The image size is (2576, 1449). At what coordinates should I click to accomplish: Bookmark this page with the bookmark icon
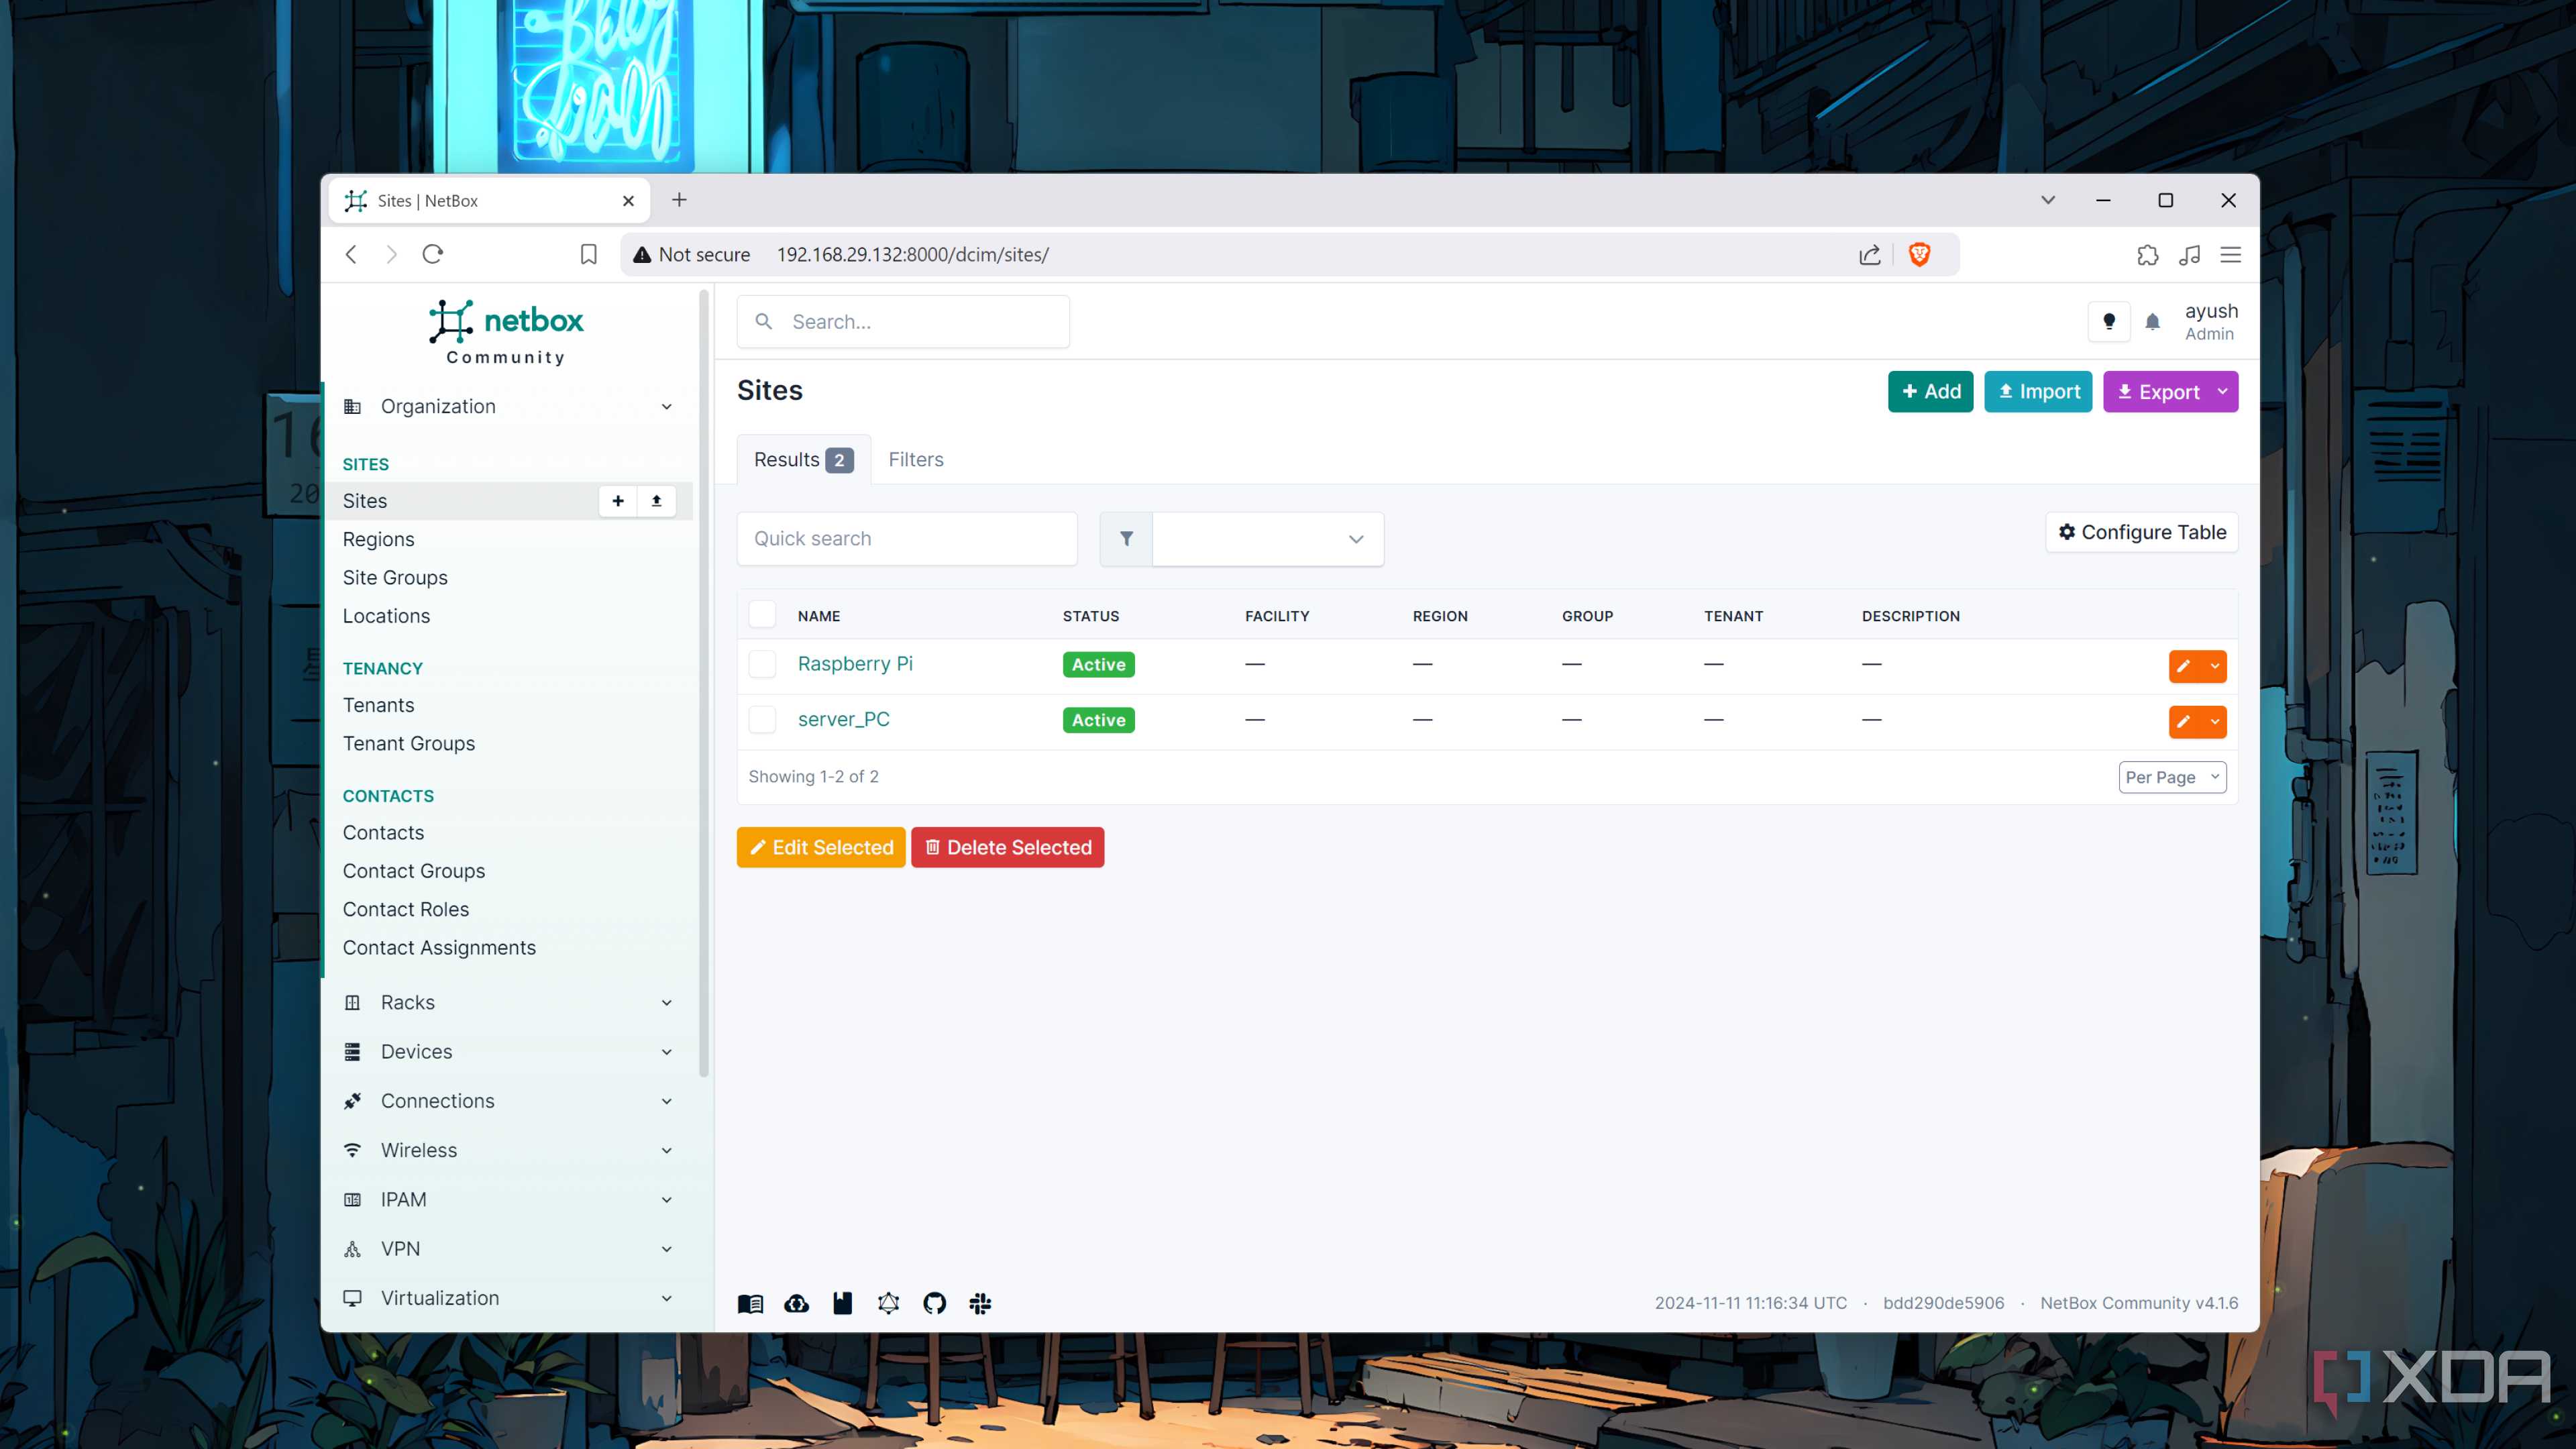pyautogui.click(x=588, y=254)
